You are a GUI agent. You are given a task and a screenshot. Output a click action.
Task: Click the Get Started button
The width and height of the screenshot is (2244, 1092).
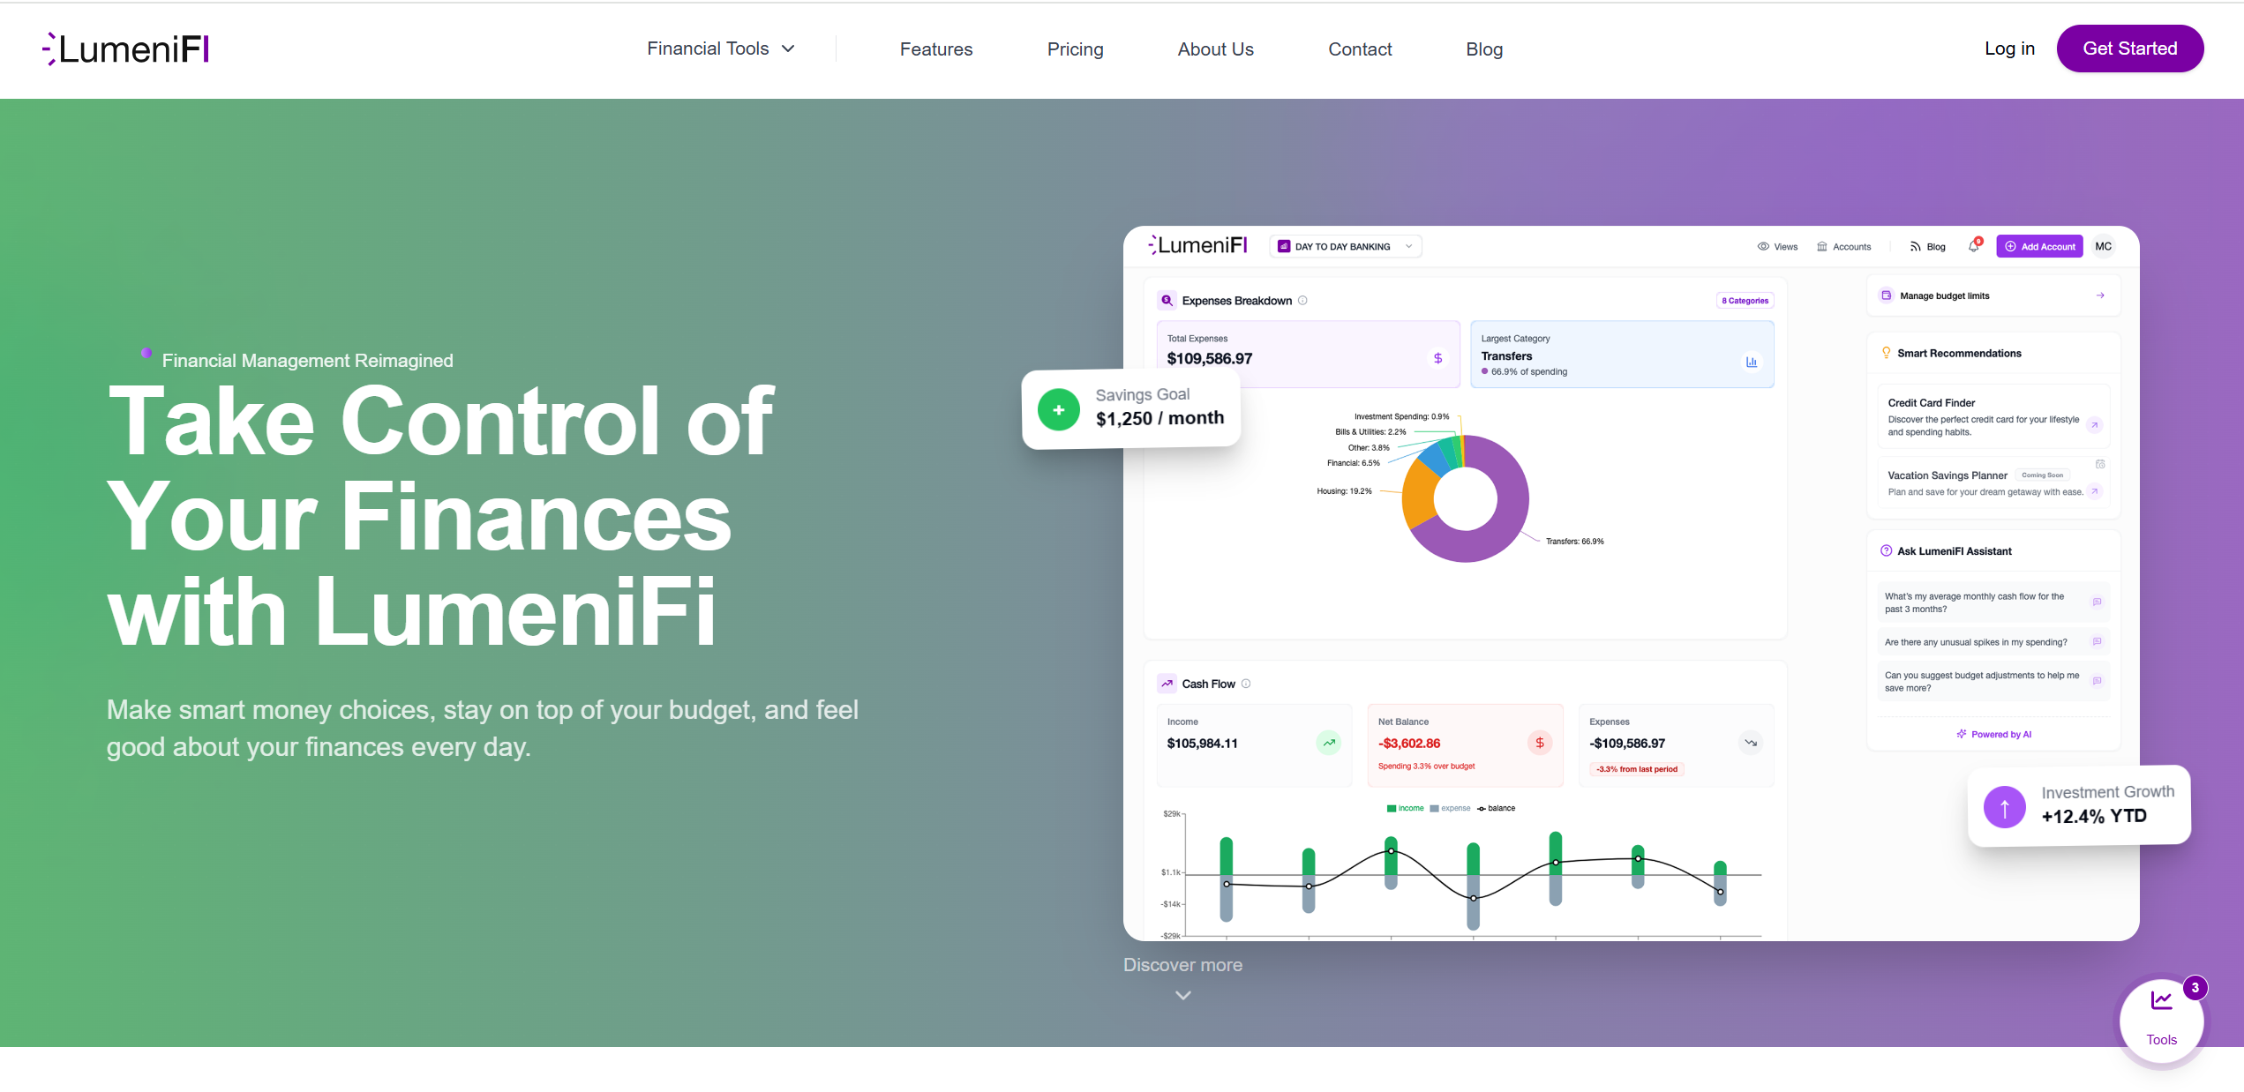click(2129, 49)
